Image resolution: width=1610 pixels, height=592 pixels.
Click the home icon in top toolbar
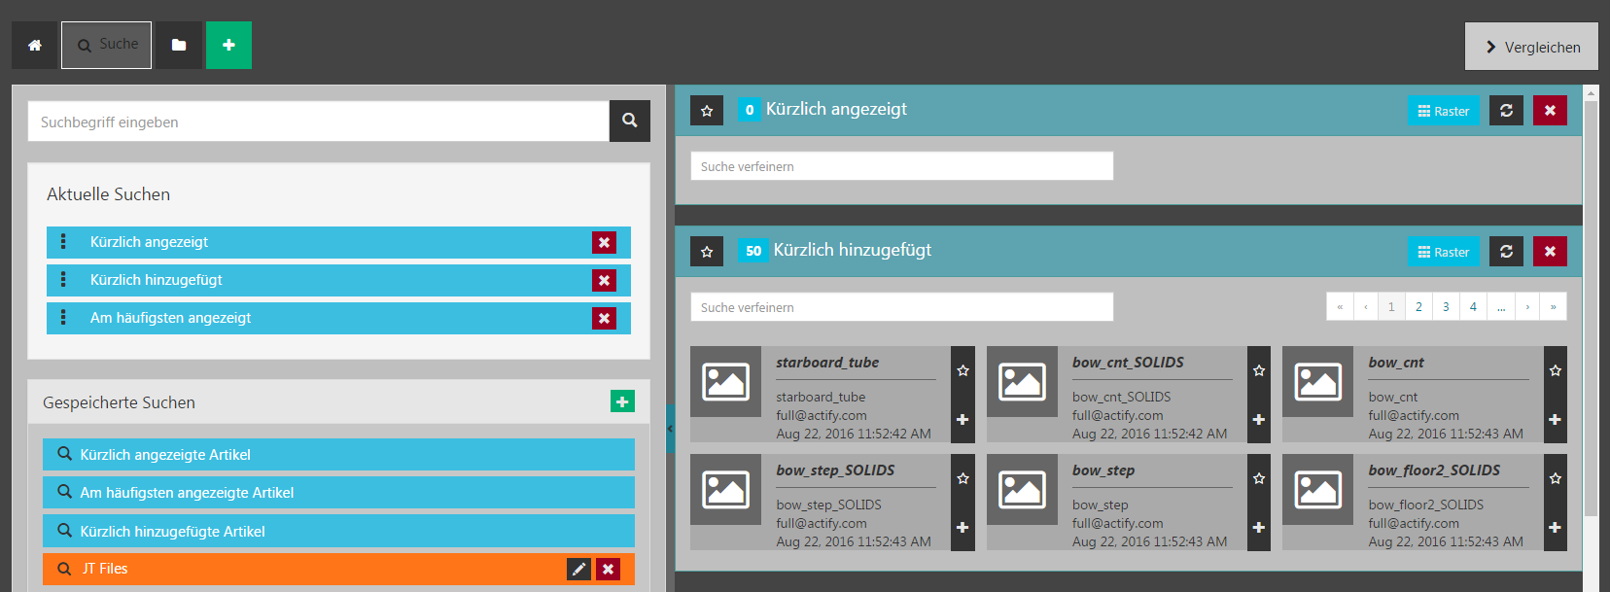point(35,46)
